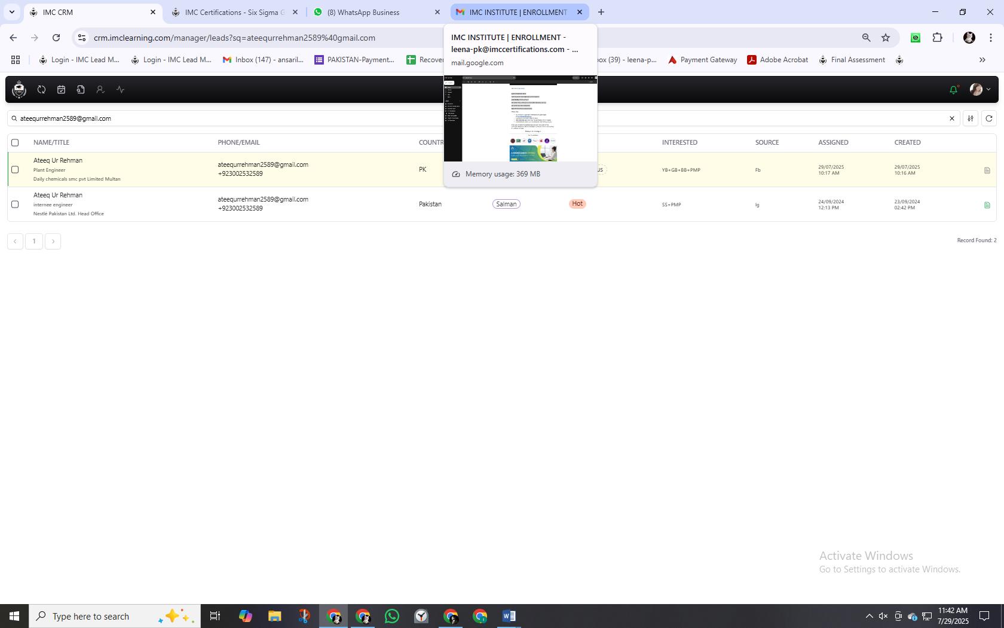Open Final Assessment bookmark
The image size is (1004, 628).
point(852,60)
